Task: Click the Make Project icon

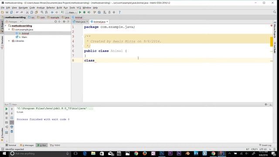Action: click(62, 12)
